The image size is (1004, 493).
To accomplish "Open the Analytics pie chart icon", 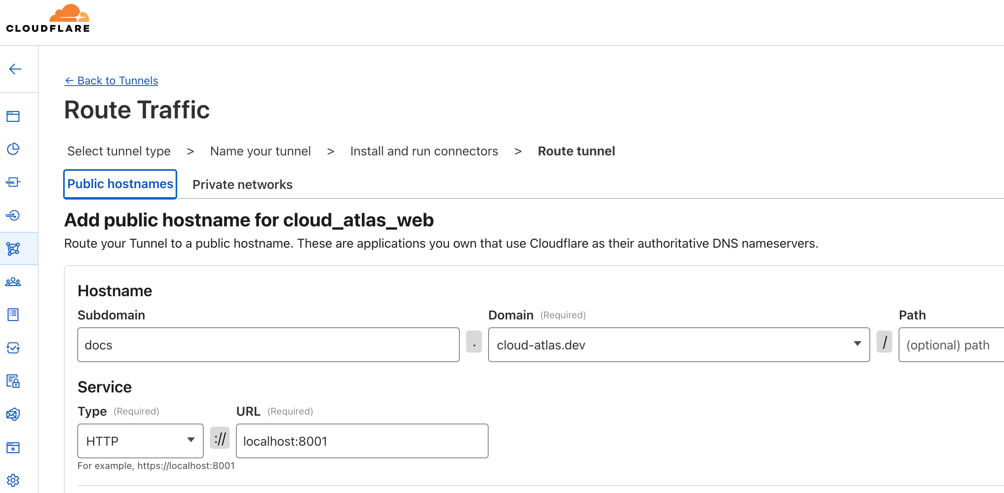I will 13,149.
